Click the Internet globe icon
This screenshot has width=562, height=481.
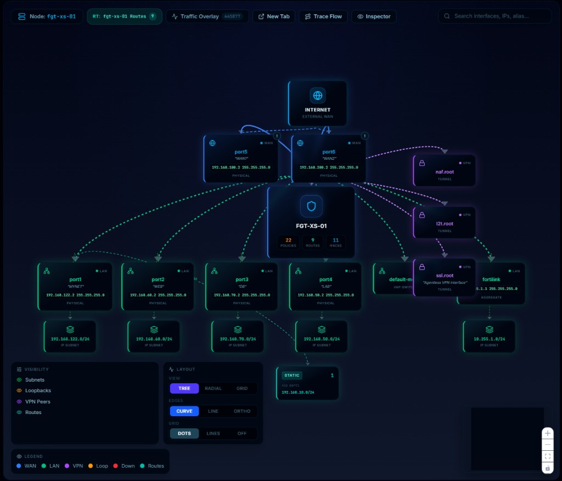pos(318,96)
